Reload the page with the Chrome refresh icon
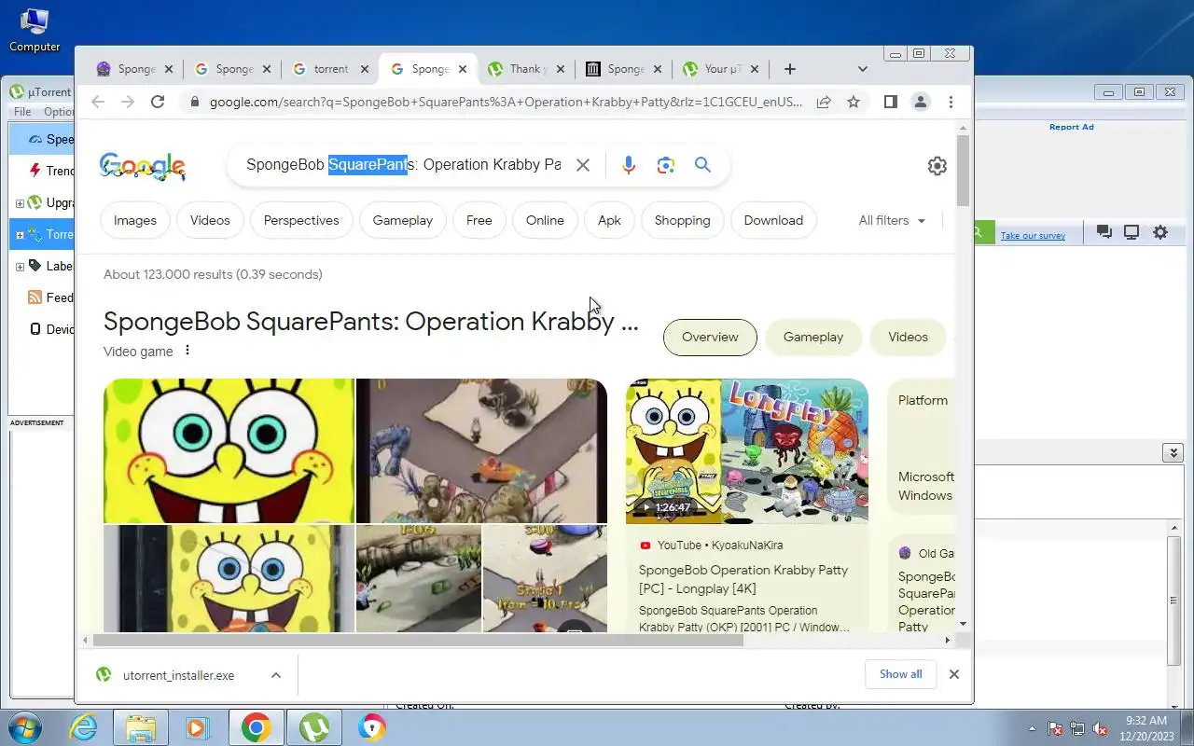 point(158,102)
